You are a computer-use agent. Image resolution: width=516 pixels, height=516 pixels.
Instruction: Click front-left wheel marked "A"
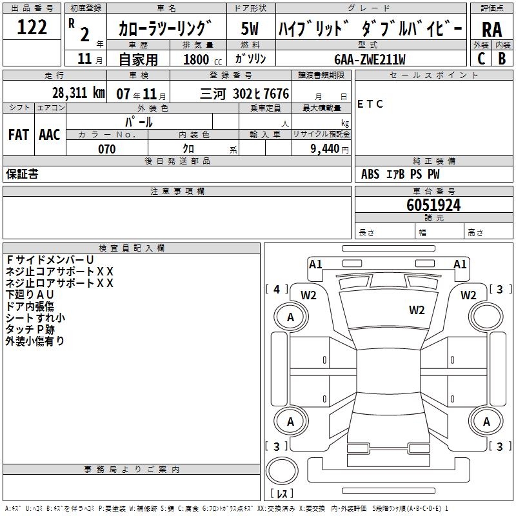[x=291, y=317]
